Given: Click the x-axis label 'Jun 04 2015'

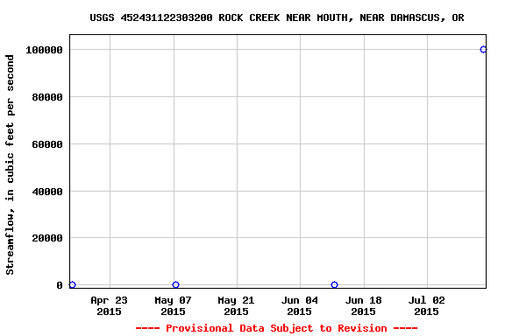Looking at the screenshot, I should coord(300,305).
